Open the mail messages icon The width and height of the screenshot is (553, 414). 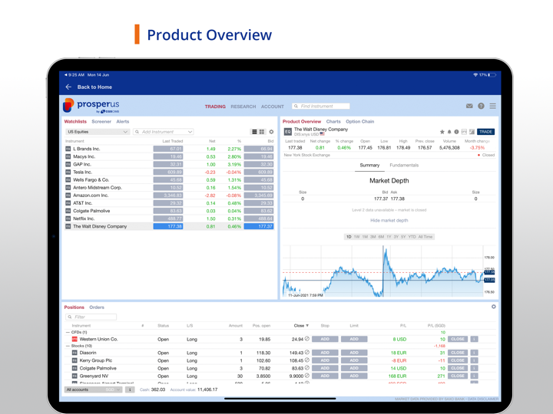click(469, 107)
